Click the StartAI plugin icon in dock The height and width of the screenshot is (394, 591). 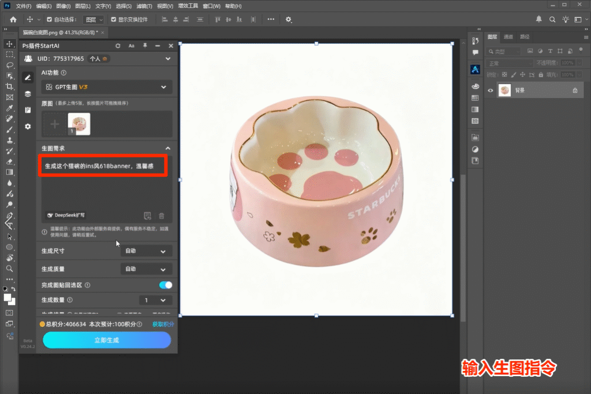click(x=476, y=69)
